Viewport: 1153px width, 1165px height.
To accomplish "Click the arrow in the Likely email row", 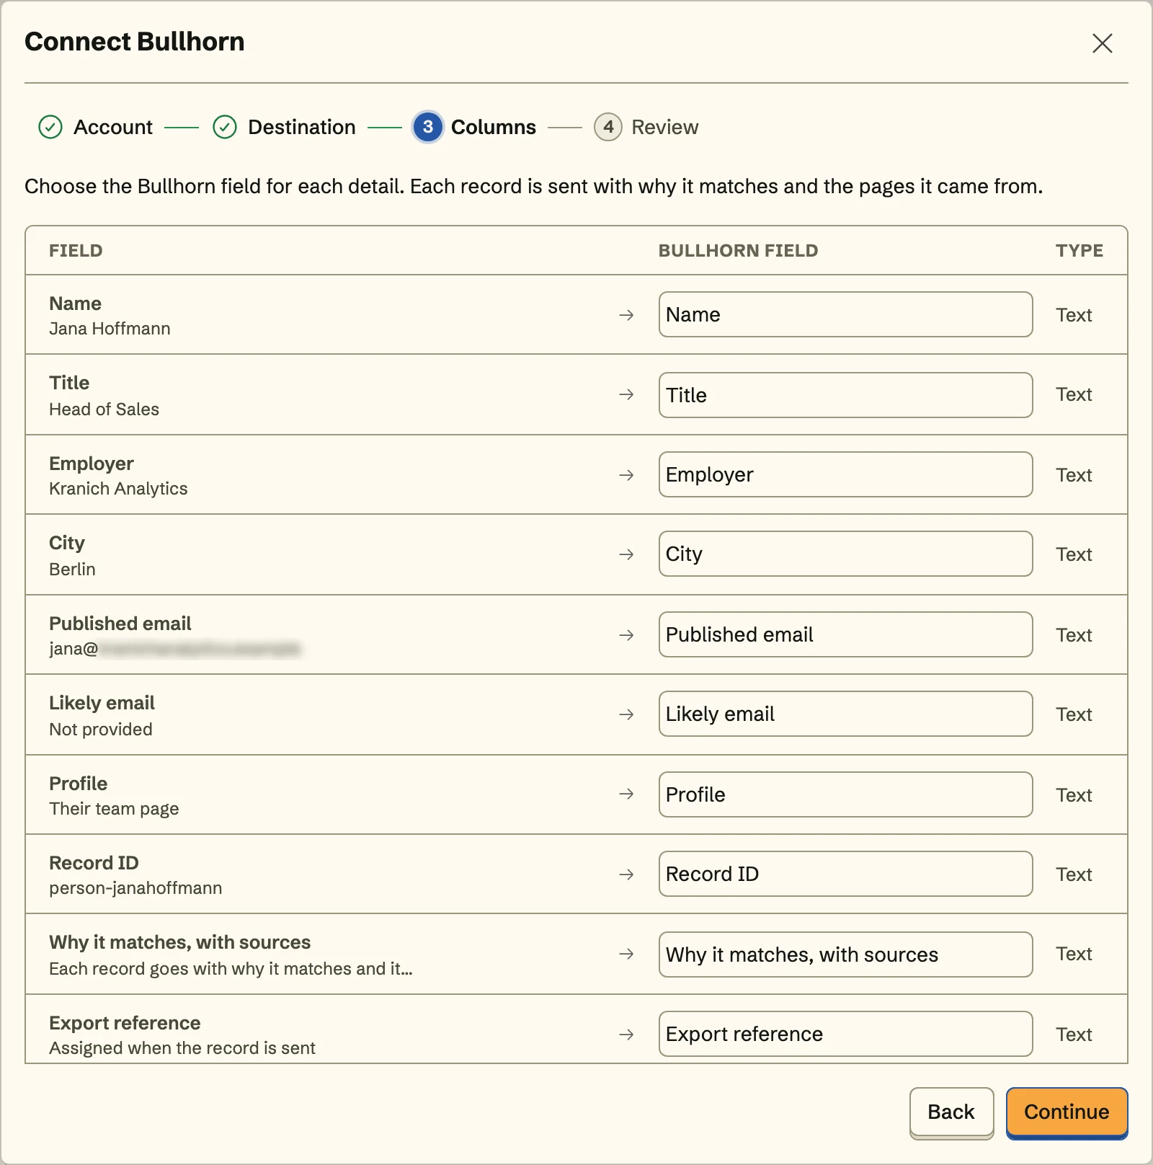I will pos(626,714).
